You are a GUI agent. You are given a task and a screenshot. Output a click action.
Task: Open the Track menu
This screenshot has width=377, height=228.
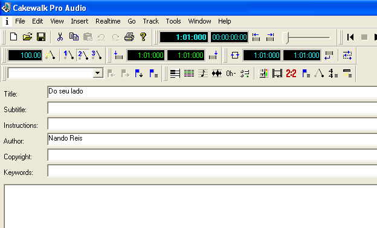(x=151, y=21)
